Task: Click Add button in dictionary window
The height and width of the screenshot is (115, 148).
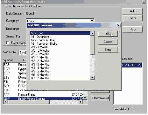Action: (132, 11)
